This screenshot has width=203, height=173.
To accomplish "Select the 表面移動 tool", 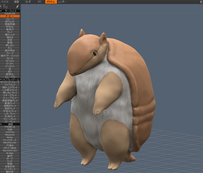I will pos(10,24).
